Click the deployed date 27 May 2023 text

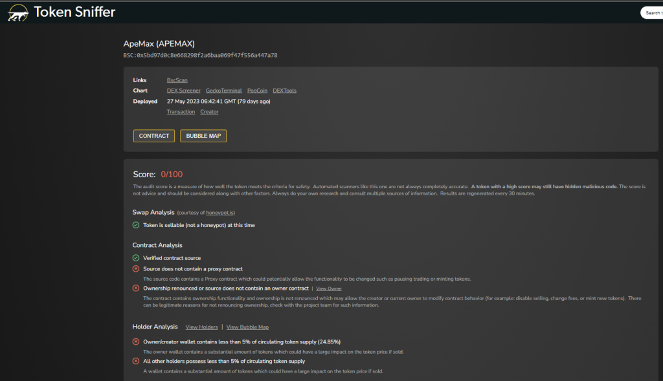point(219,102)
